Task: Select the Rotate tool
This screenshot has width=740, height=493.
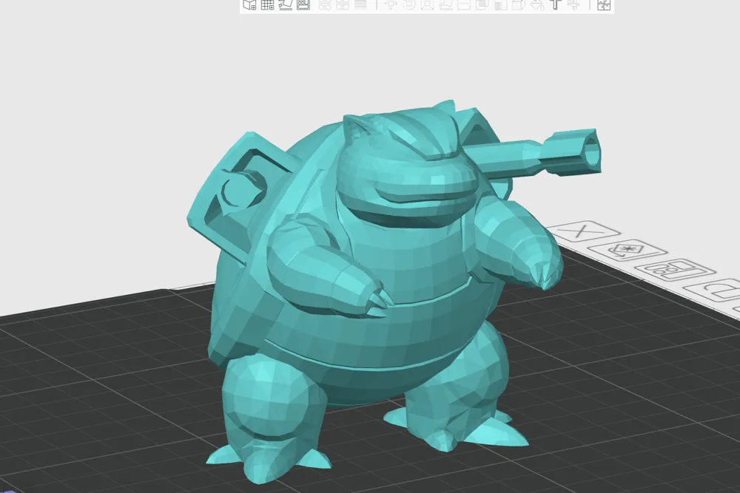Action: pyautogui.click(x=409, y=4)
